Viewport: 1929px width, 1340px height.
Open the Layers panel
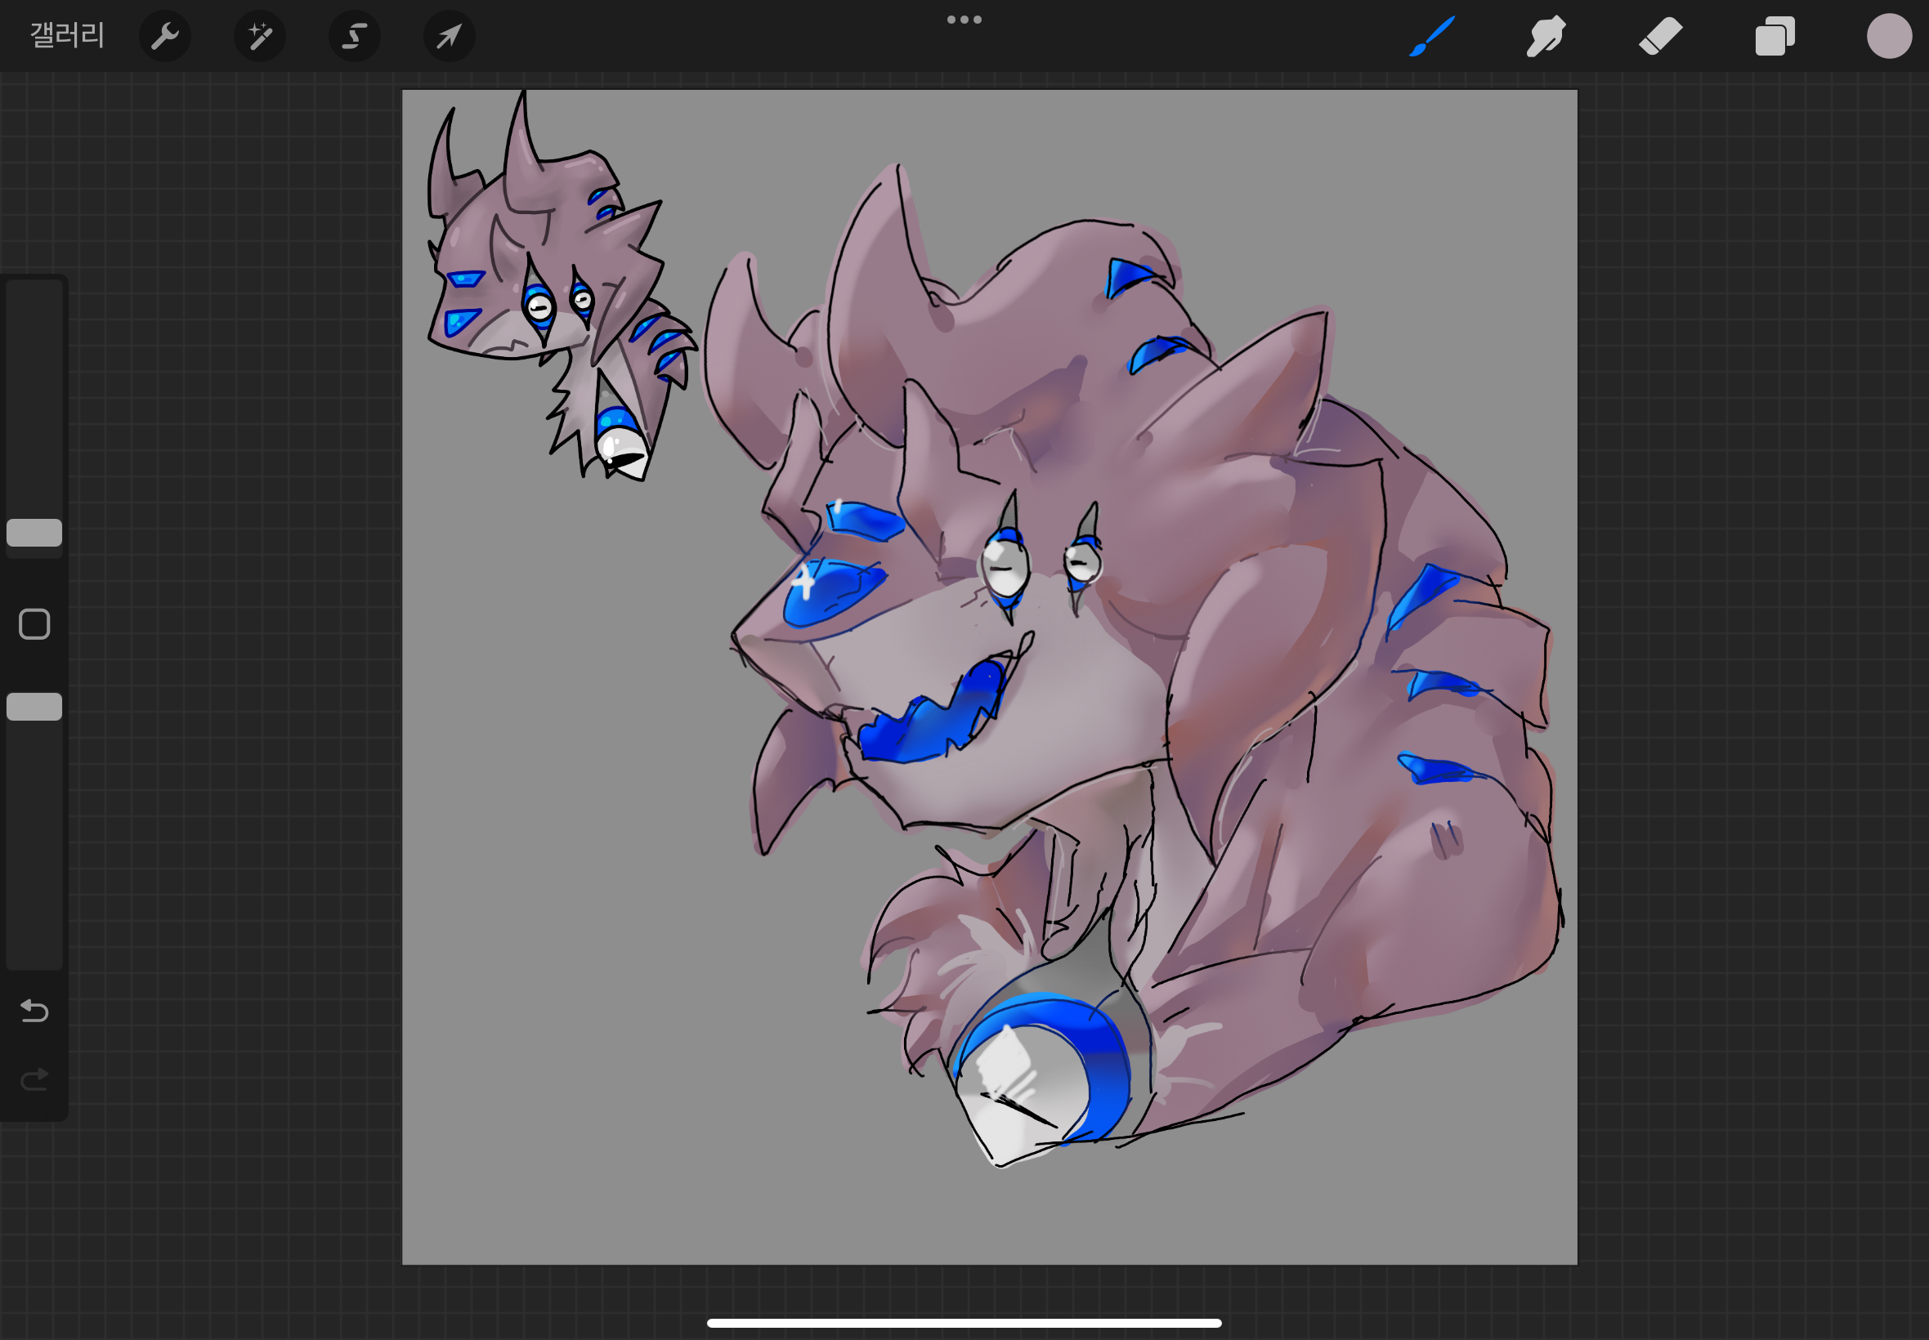[x=1775, y=36]
